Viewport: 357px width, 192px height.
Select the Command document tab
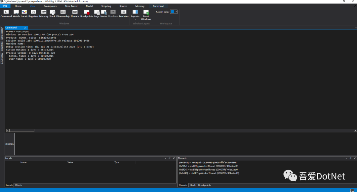(14, 28)
